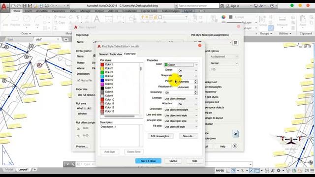Click the Paste clipboard icon
Screen dimensions: 315x177
pos(303,21)
